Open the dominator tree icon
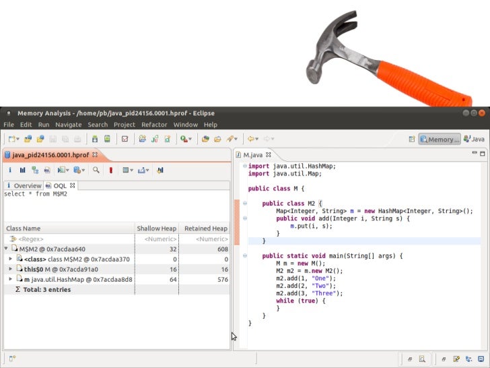 point(35,171)
